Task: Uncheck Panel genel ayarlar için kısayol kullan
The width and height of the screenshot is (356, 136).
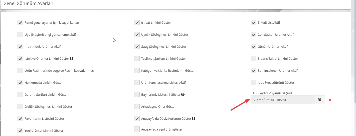Action: 20,22
